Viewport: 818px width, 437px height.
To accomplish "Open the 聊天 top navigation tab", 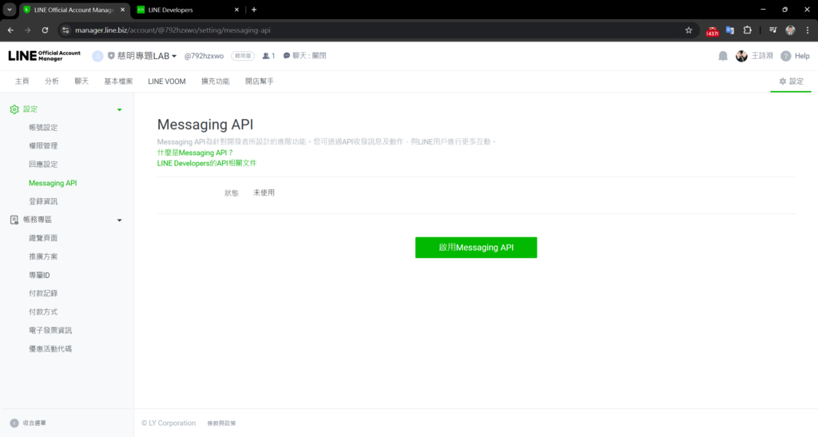I will [81, 81].
